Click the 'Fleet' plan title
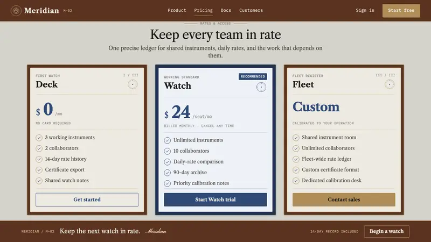This screenshot has height=242, width=431. click(303, 84)
